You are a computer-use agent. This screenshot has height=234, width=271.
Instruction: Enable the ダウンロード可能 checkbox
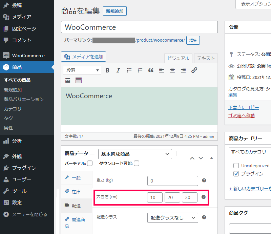click(x=137, y=163)
